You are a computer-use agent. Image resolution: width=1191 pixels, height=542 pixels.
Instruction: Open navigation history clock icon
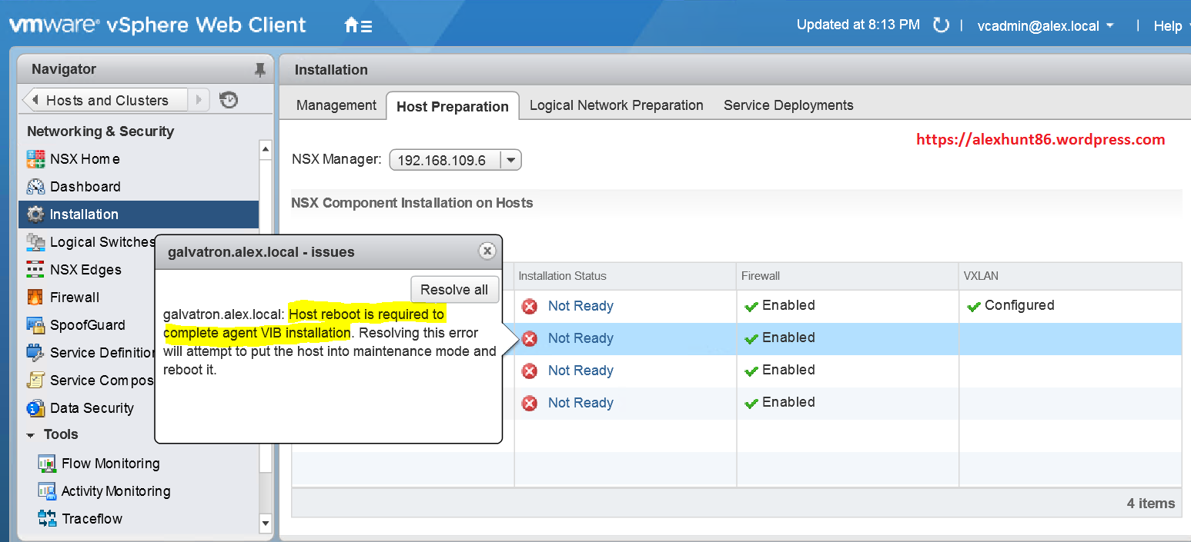pyautogui.click(x=229, y=100)
